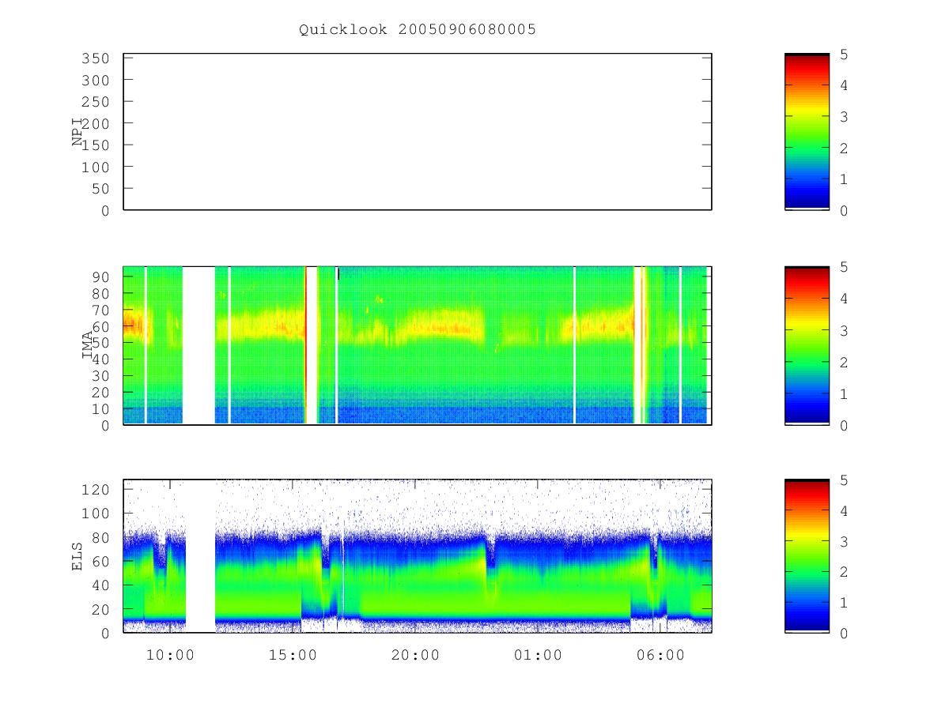Viewport: 949px width, 711px height.
Task: Click the 120 tick on ELS axis
Action: pos(95,490)
